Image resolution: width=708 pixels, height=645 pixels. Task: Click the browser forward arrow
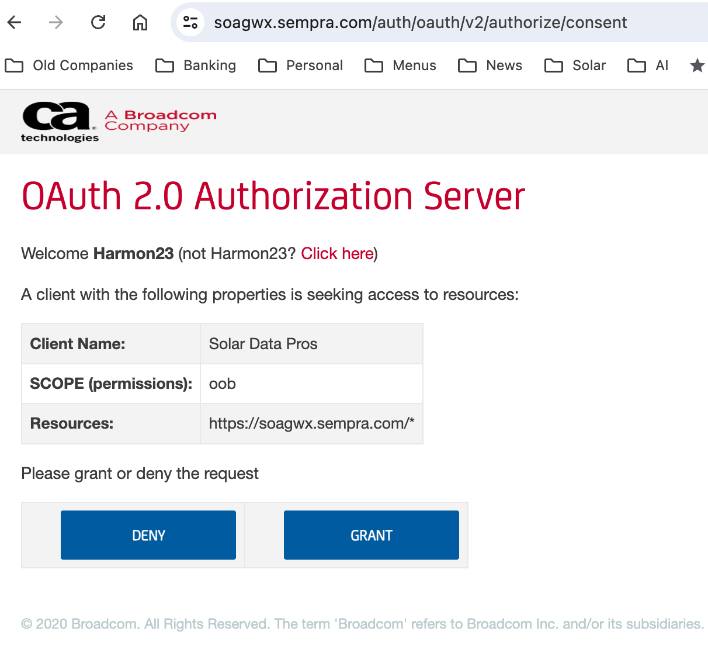(x=56, y=23)
